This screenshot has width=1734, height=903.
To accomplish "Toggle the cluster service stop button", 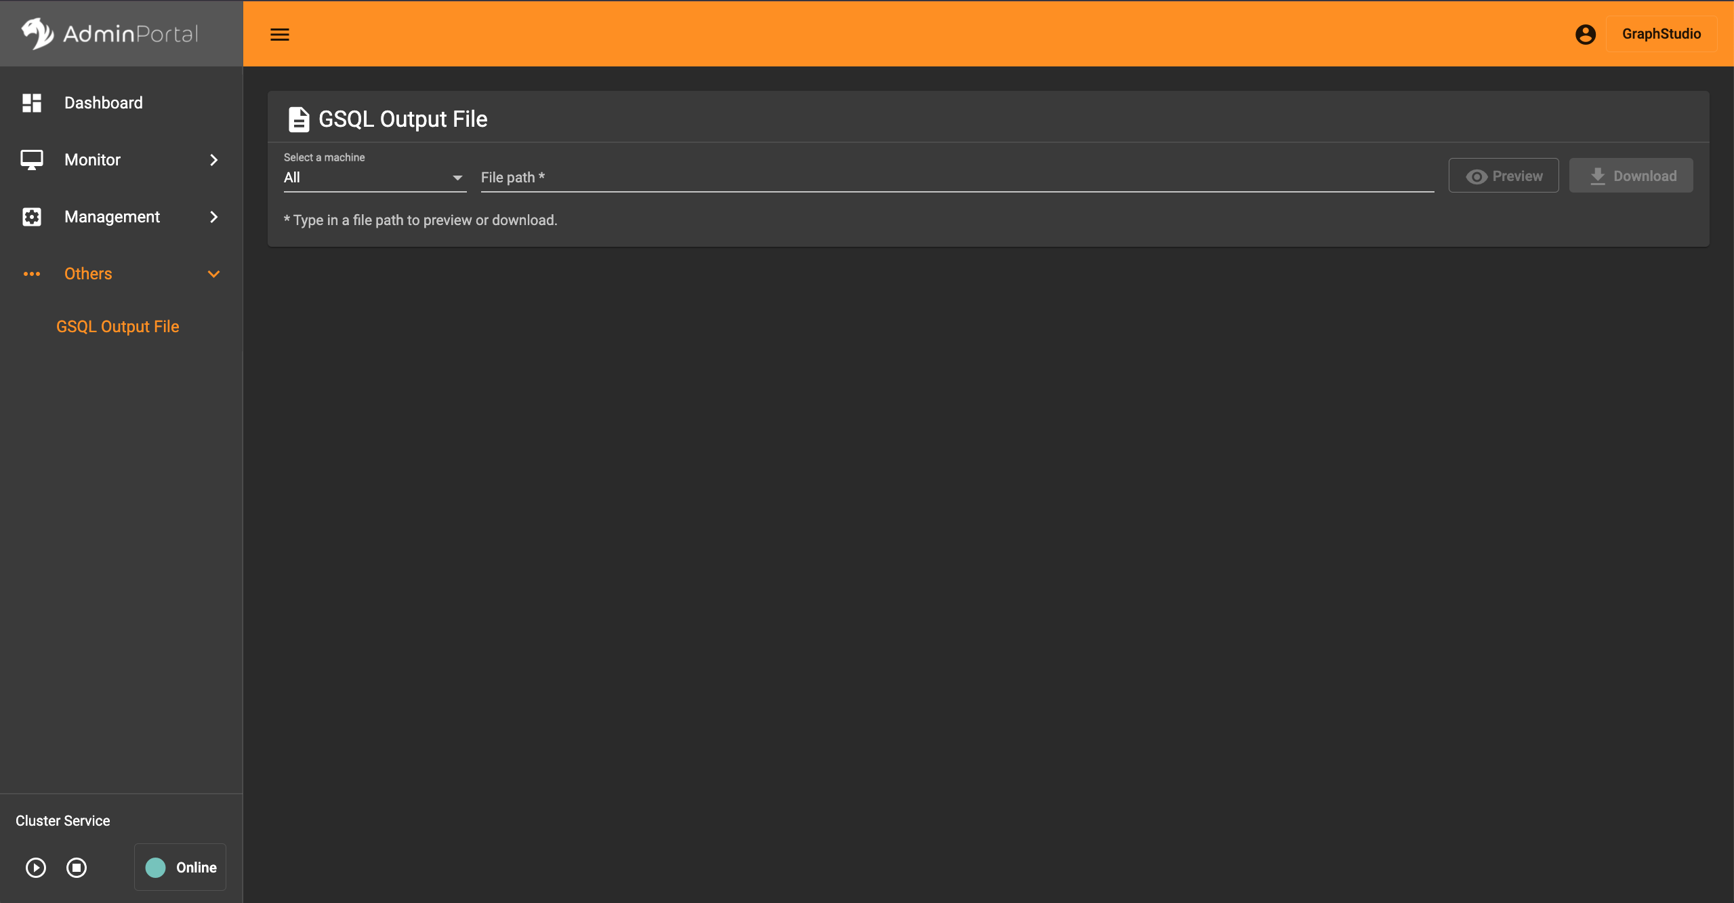I will [76, 868].
